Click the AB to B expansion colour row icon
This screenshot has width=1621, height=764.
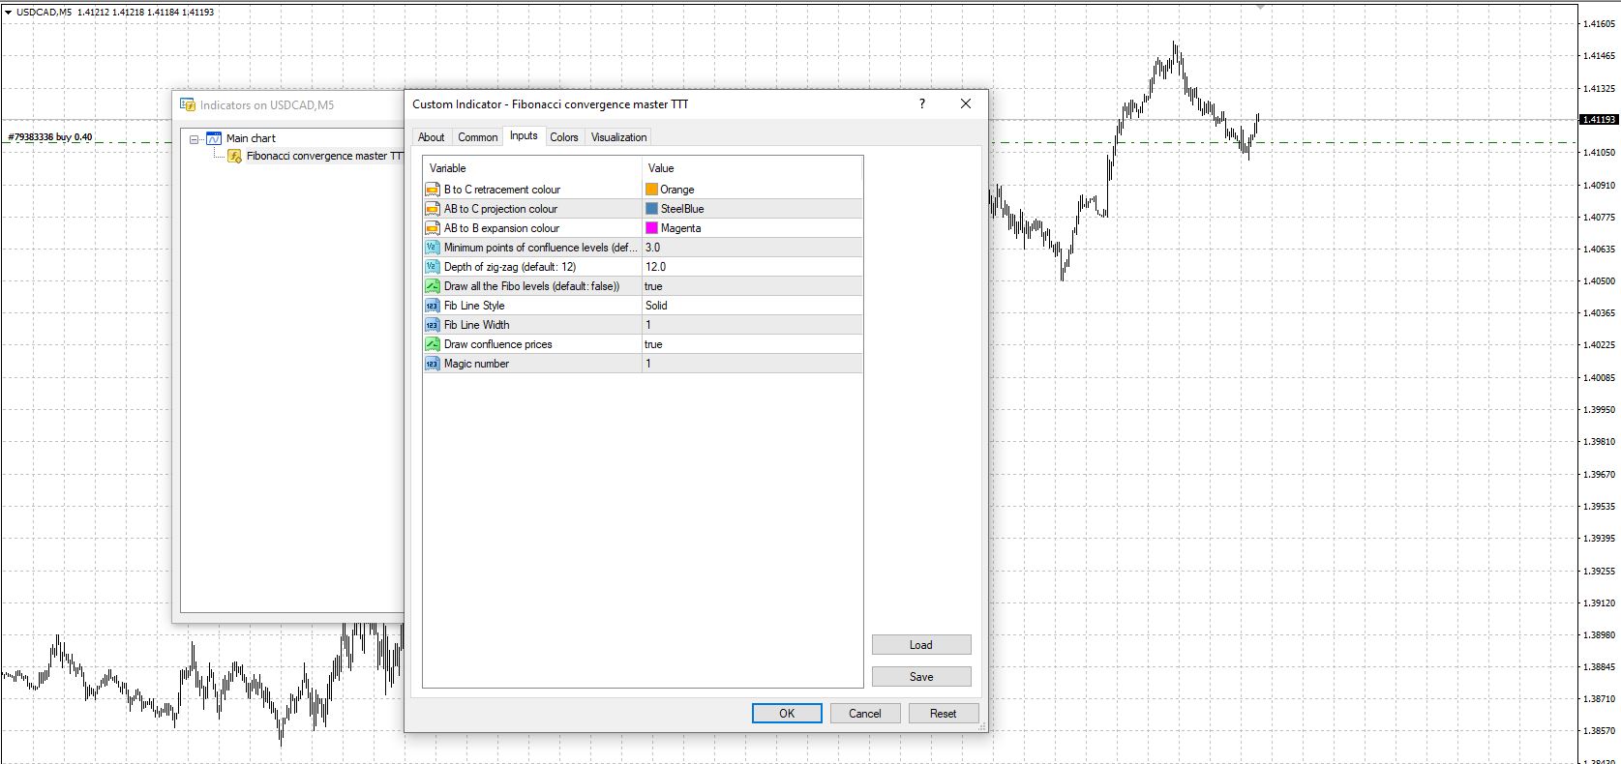pos(433,228)
